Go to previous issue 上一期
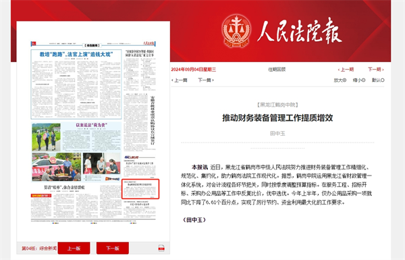This screenshot has width=405, height=260. (346, 70)
